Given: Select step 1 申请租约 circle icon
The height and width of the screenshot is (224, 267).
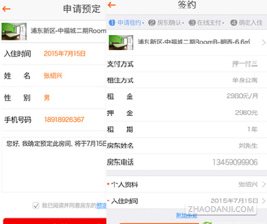Looking at the screenshot, I should pyautogui.click(x=112, y=23).
